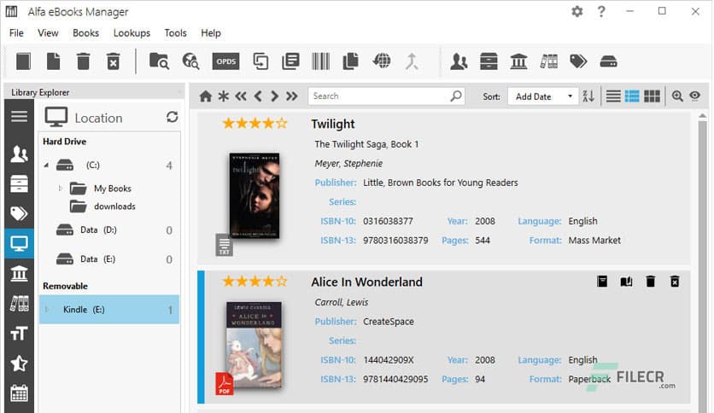Open the drawer cabinet toolbar icon
This screenshot has height=413, width=714.
click(x=489, y=61)
